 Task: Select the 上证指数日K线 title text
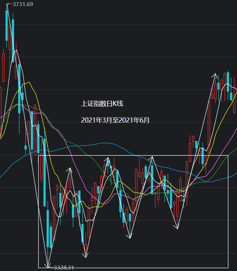(102, 104)
